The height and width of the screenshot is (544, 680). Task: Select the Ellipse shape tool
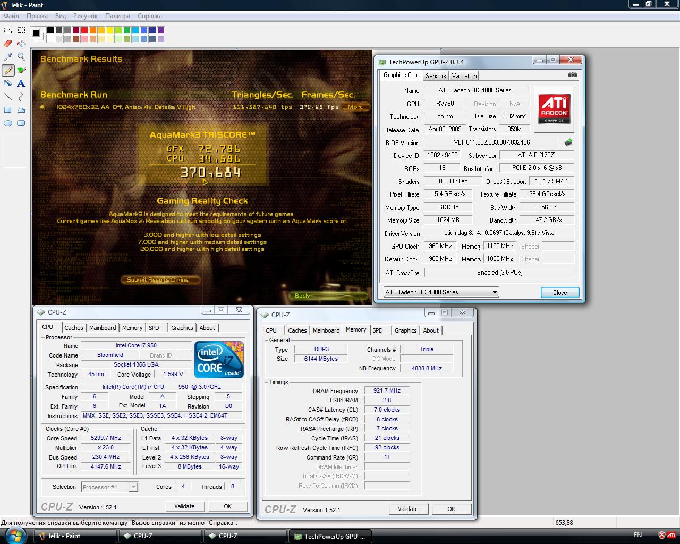[8, 123]
